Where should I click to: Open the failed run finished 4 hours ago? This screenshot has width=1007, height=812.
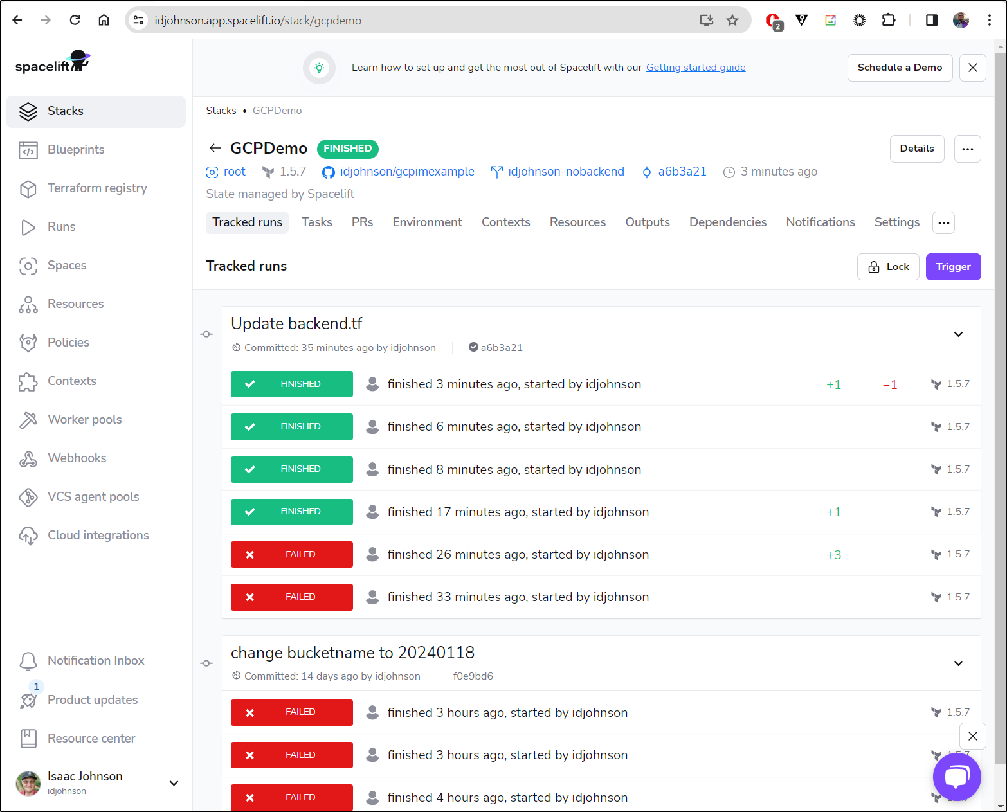coord(601,798)
